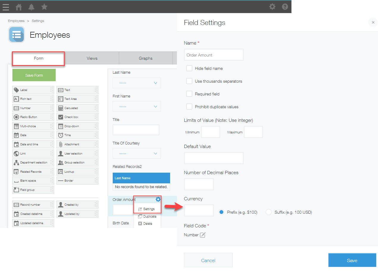Expand the Last Name drop-down
Viewport: 378px width, 274px height.
tap(137, 83)
